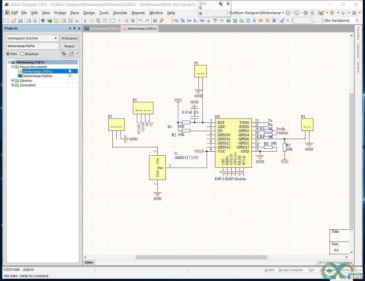Viewport: 365px width, 281px height.
Task: Select the Structure radio button
Action: pos(22,54)
